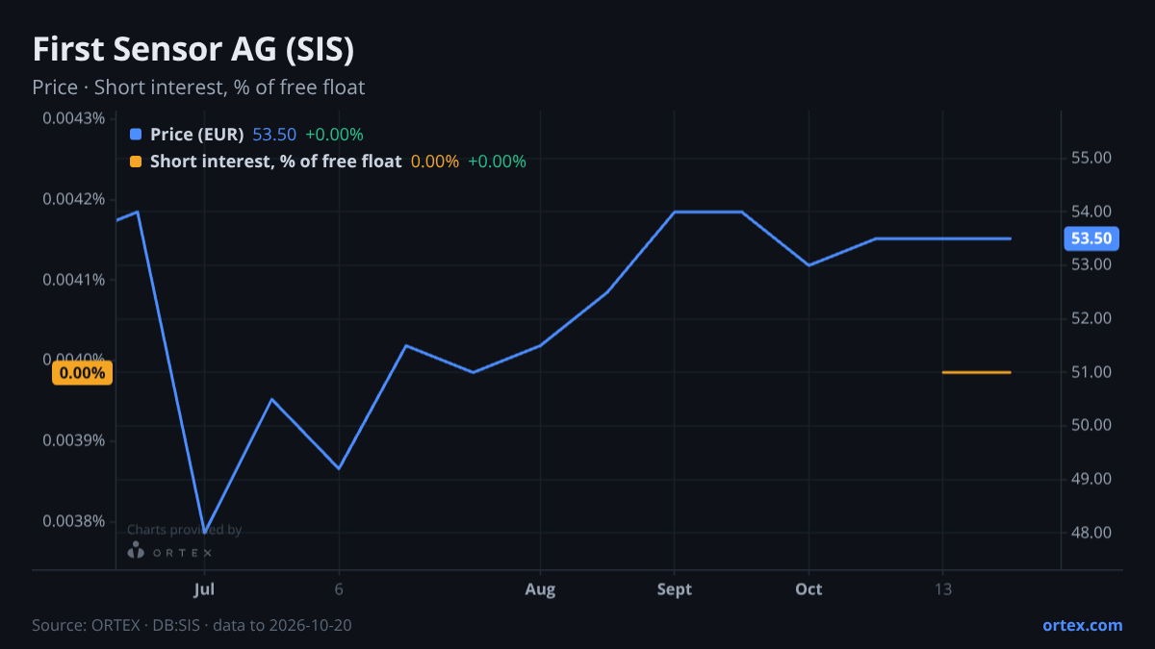1155x649 pixels.
Task: Click the chart subtitle 'Price · Short interest'
Action: tap(198, 87)
